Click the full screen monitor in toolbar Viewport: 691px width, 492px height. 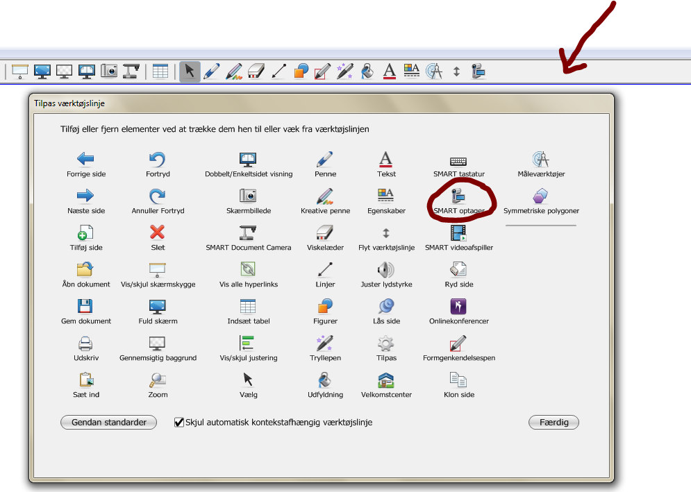42,71
